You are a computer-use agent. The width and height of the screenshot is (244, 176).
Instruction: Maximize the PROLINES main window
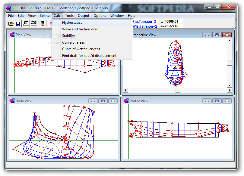[217, 7]
